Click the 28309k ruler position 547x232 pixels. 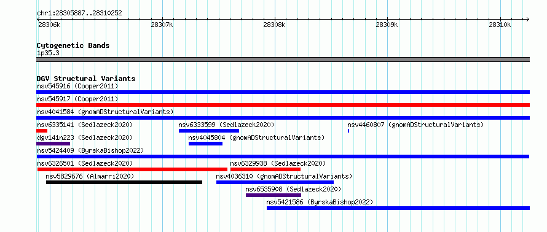[387, 25]
